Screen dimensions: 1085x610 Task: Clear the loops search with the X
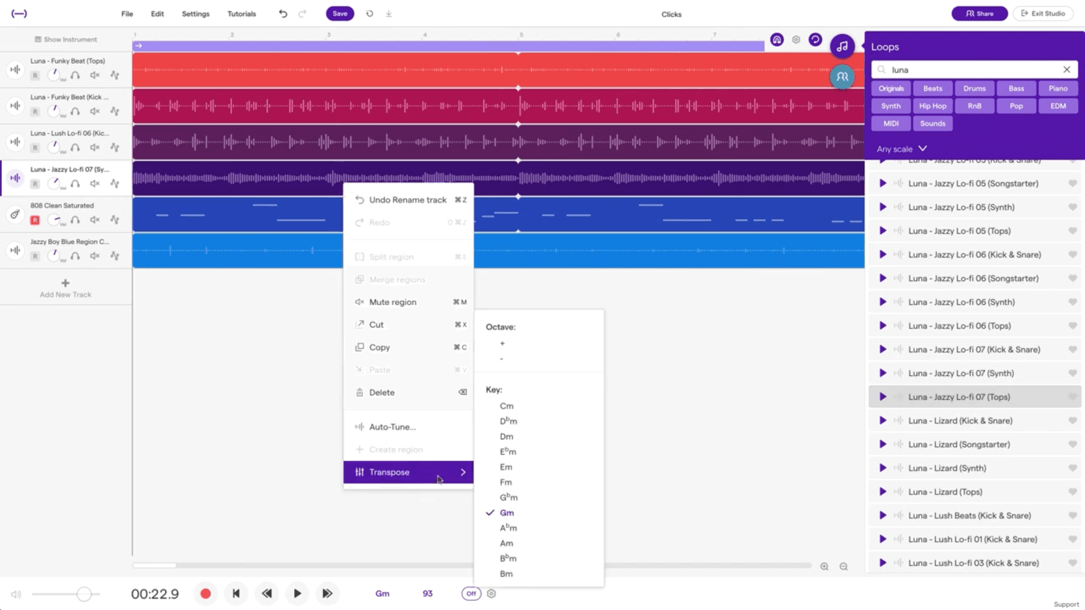tap(1066, 69)
